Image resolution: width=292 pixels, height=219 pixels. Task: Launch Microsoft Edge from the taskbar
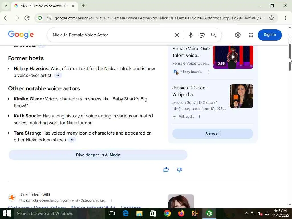pyautogui.click(x=125, y=213)
